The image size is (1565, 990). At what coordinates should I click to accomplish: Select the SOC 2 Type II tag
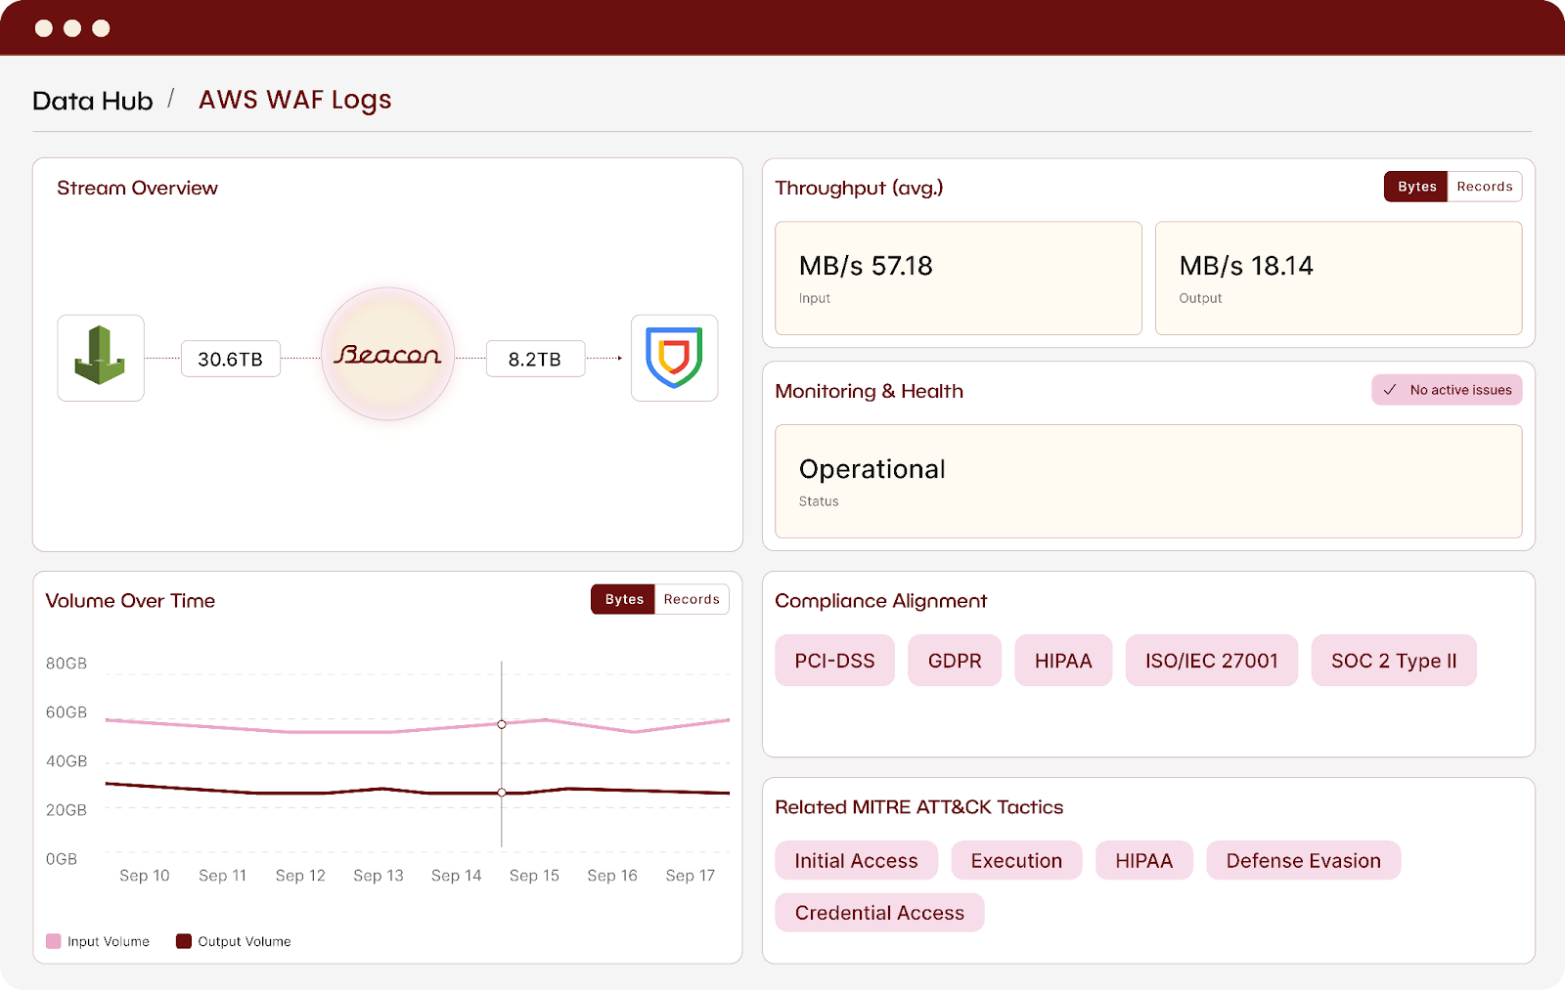[x=1394, y=661]
